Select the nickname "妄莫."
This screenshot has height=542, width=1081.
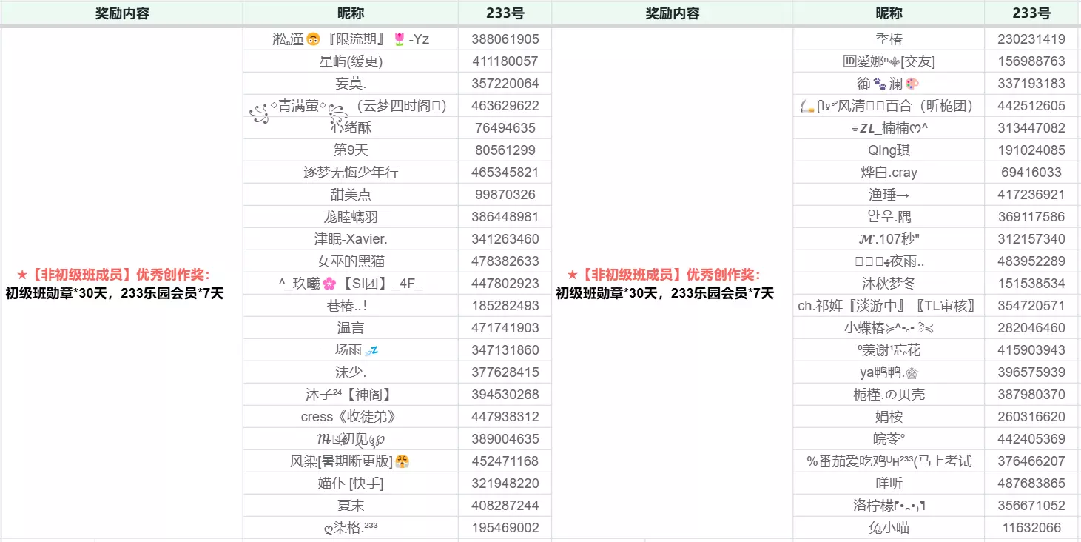pos(351,84)
